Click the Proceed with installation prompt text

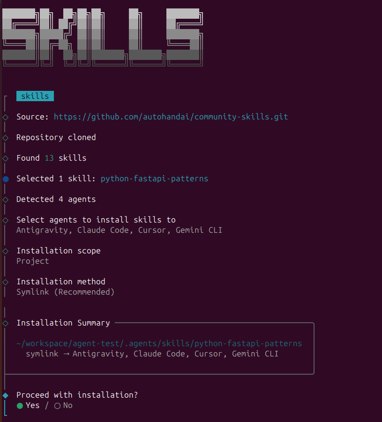pos(76,395)
